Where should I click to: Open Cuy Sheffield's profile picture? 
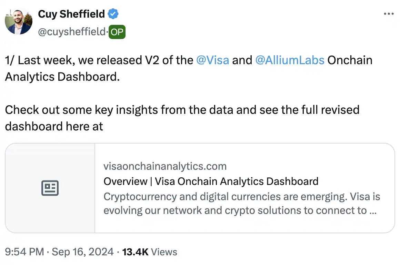click(18, 20)
